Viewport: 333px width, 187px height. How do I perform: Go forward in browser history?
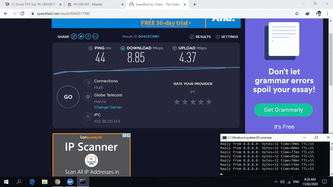pyautogui.click(x=14, y=14)
